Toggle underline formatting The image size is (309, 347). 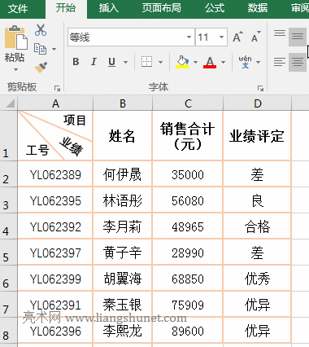click(111, 62)
